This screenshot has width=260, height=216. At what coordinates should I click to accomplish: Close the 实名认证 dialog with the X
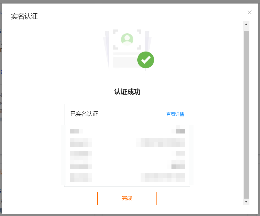249,12
